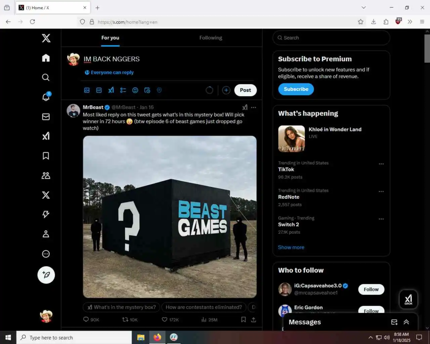Bookmark page with star icon
This screenshot has width=430, height=344.
[360, 22]
